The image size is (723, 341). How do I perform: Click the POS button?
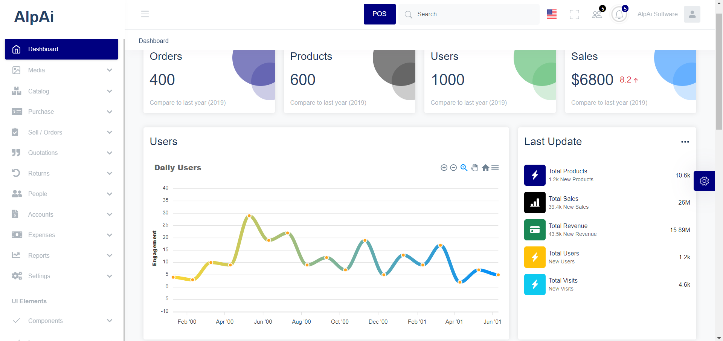(x=380, y=14)
